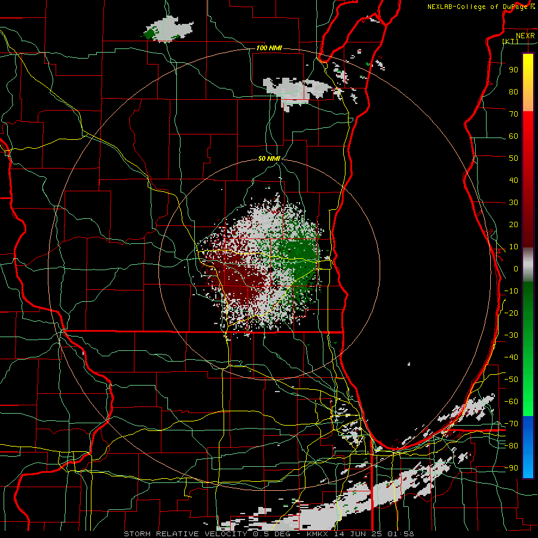538x538 pixels.
Task: Click the KMKX radar site identifier
Action: click(x=318, y=534)
